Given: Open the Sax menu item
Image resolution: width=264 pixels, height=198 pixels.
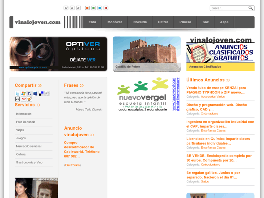Looking at the screenshot, I should pyautogui.click(x=206, y=22).
